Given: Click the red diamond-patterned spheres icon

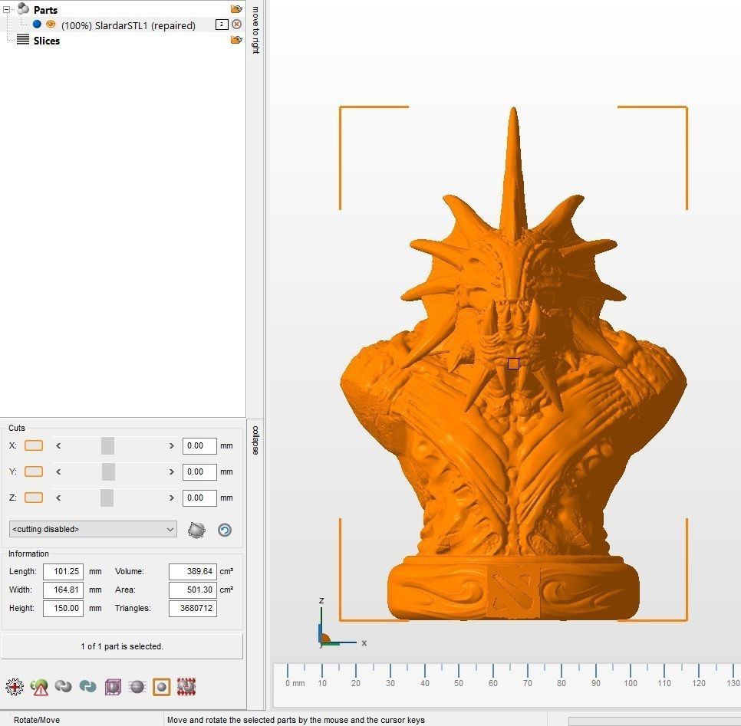Looking at the screenshot, I should [186, 687].
